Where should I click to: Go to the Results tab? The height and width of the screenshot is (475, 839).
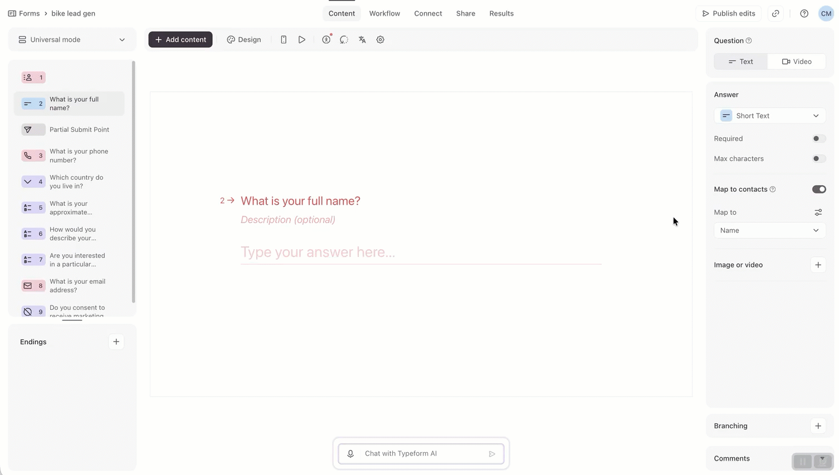501,13
